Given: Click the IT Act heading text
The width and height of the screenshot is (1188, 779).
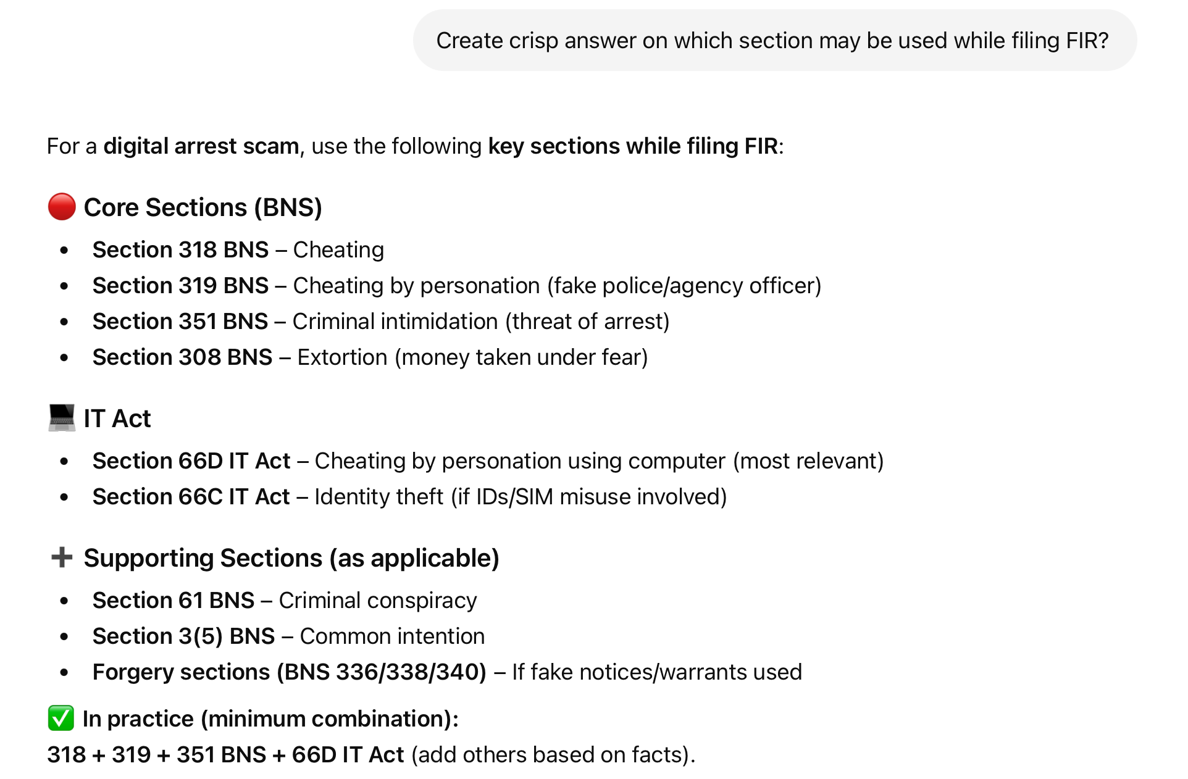Looking at the screenshot, I should tap(117, 419).
